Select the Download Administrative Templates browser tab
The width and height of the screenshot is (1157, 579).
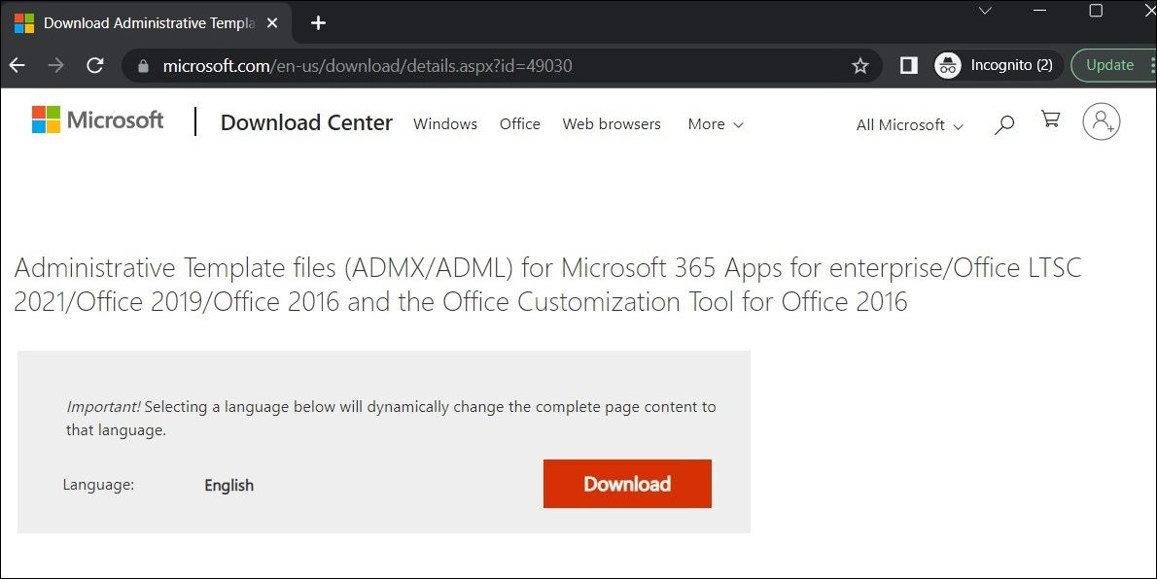click(146, 23)
